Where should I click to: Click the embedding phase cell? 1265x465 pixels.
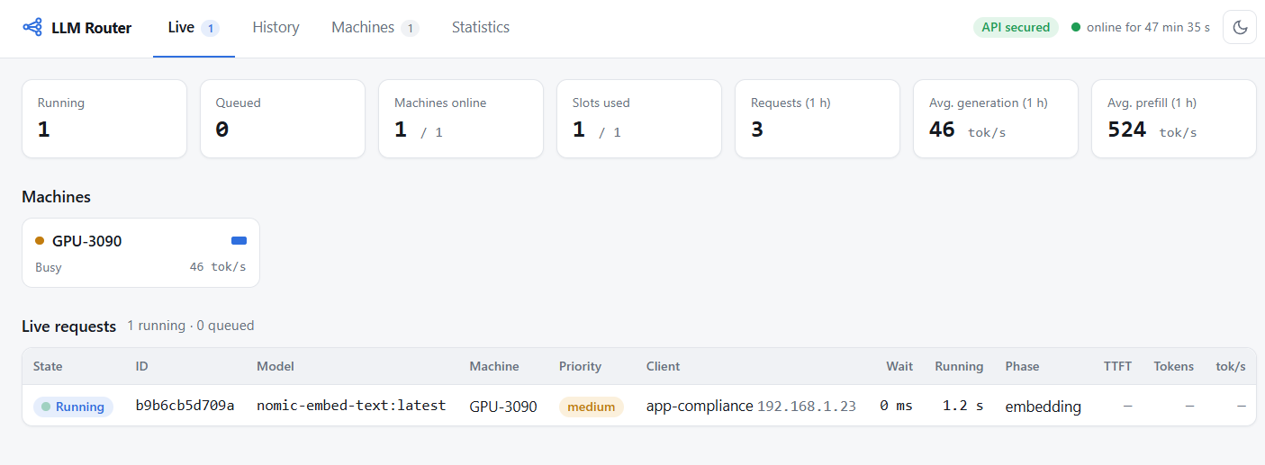pyautogui.click(x=1044, y=407)
